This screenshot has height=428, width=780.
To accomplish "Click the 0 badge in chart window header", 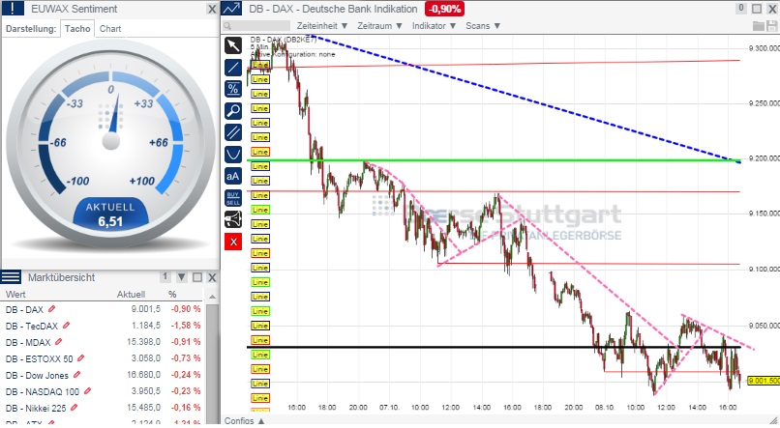I will pyautogui.click(x=741, y=8).
